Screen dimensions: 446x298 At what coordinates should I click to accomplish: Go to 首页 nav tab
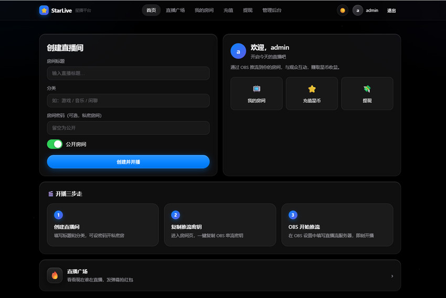[x=151, y=10]
